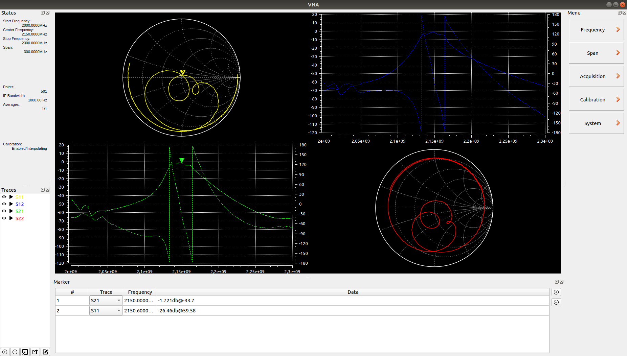Remove trace using the minus icon in Traces
The image size is (627, 356).
[15, 352]
